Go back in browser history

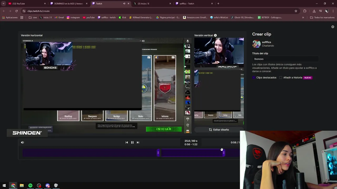pos(4,11)
